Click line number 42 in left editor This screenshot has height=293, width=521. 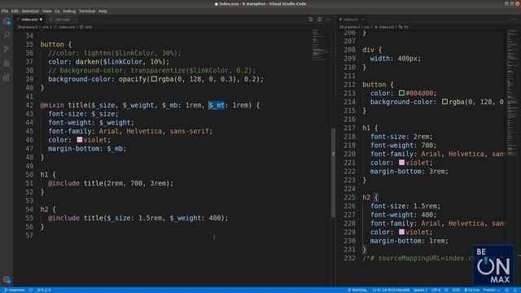[x=29, y=105]
